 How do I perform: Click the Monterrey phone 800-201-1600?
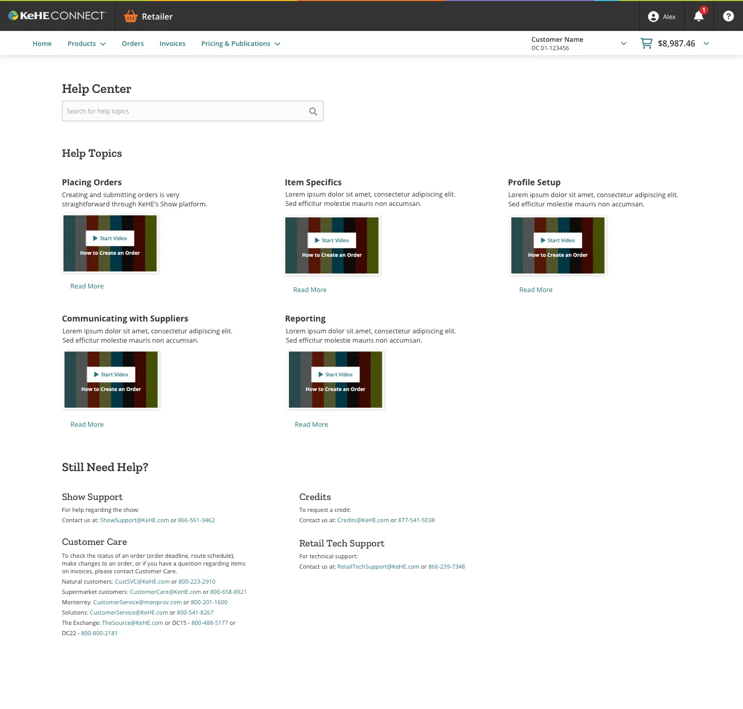coord(209,602)
